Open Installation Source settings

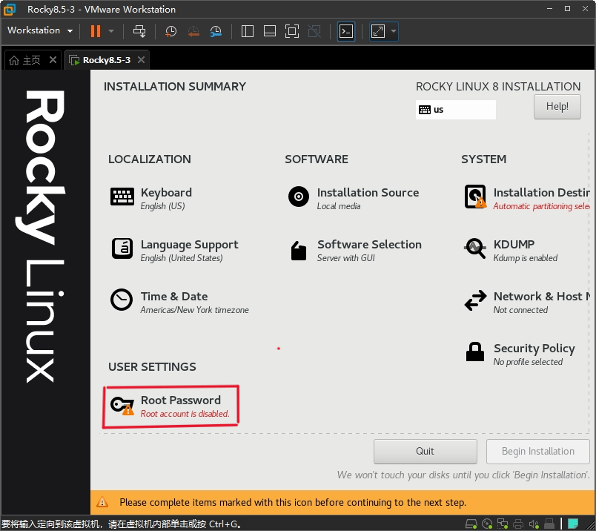pyautogui.click(x=354, y=198)
